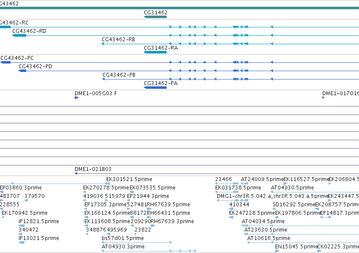
Task: Select the CG31462-RA transcript label
Action: point(161,48)
